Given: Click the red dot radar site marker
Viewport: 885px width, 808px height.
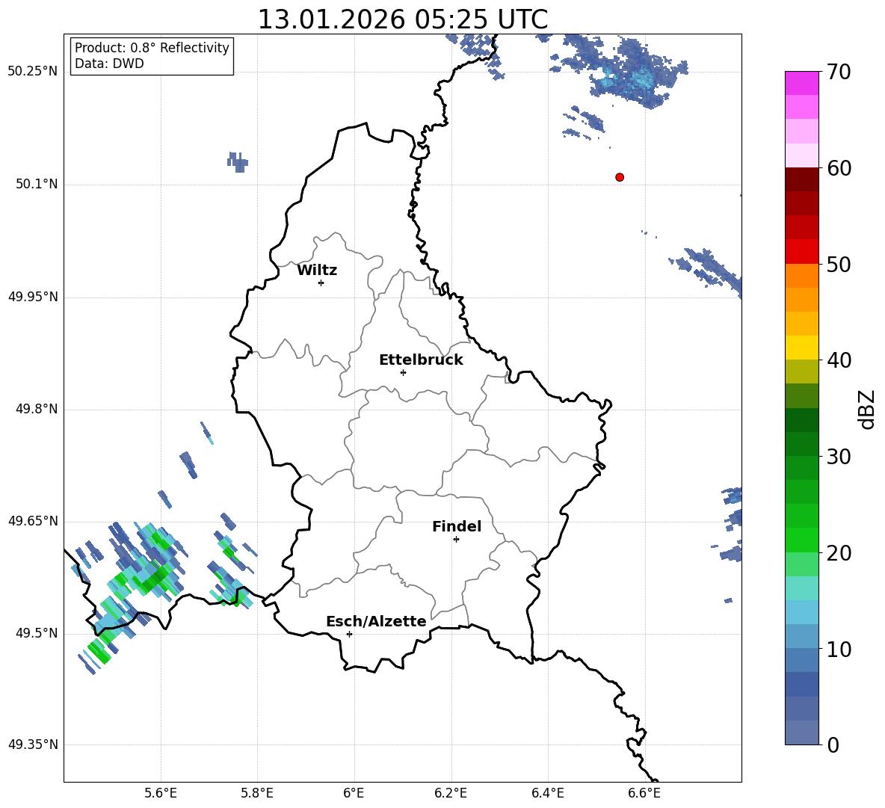Looking at the screenshot, I should (x=619, y=177).
